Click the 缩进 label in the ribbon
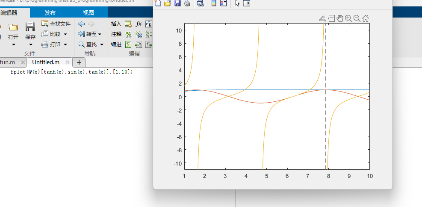Screen dimensions: 422x207 coord(116,44)
